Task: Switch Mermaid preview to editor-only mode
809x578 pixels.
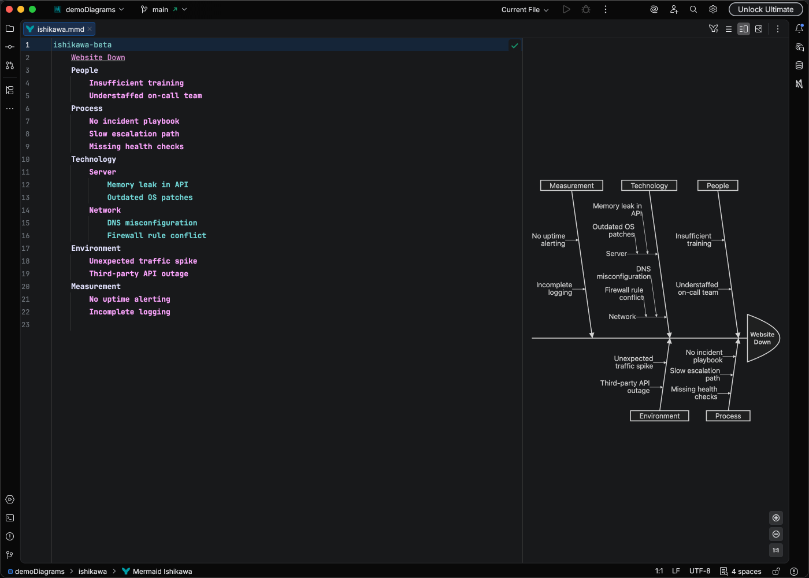Action: pyautogui.click(x=729, y=28)
